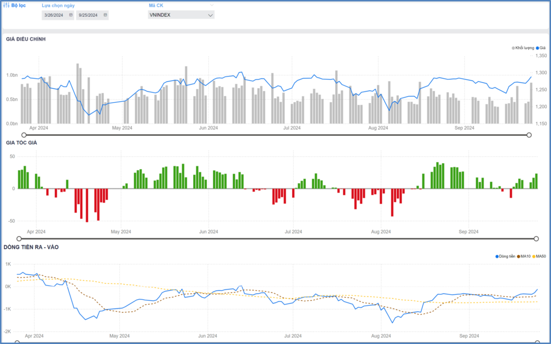Toggle MA50 series via its legend label
This screenshot has width=551, height=344.
coord(541,256)
